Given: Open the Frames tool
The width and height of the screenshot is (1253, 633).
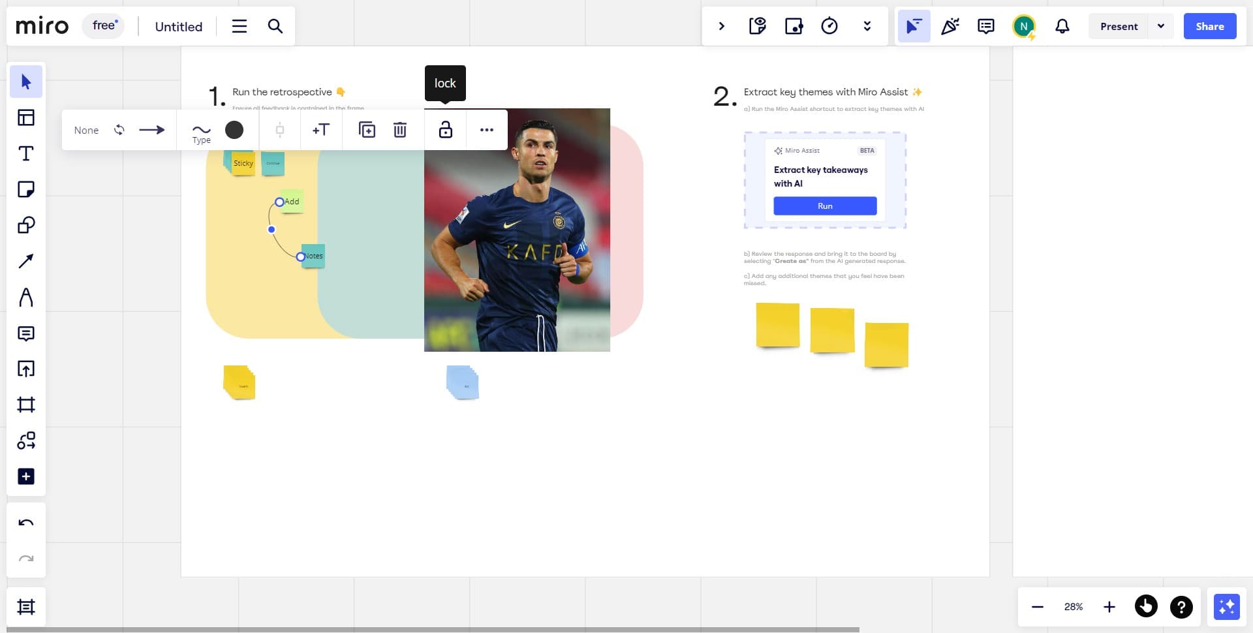Looking at the screenshot, I should [26, 405].
